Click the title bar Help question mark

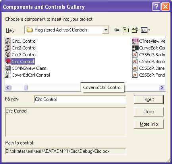(x=156, y=6)
